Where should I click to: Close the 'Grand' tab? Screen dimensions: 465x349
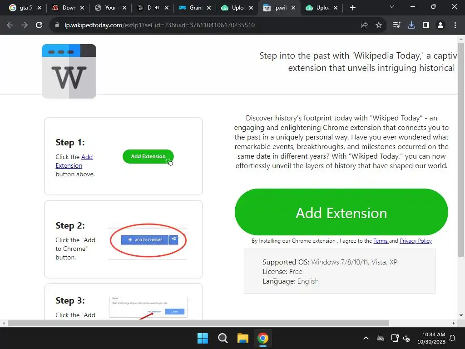tap(209, 8)
